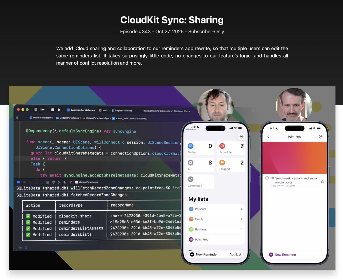Viewport: 343px width, 280px height.
Task: Choose the Stephen's iPhone run destination
Action: [x=121, y=110]
